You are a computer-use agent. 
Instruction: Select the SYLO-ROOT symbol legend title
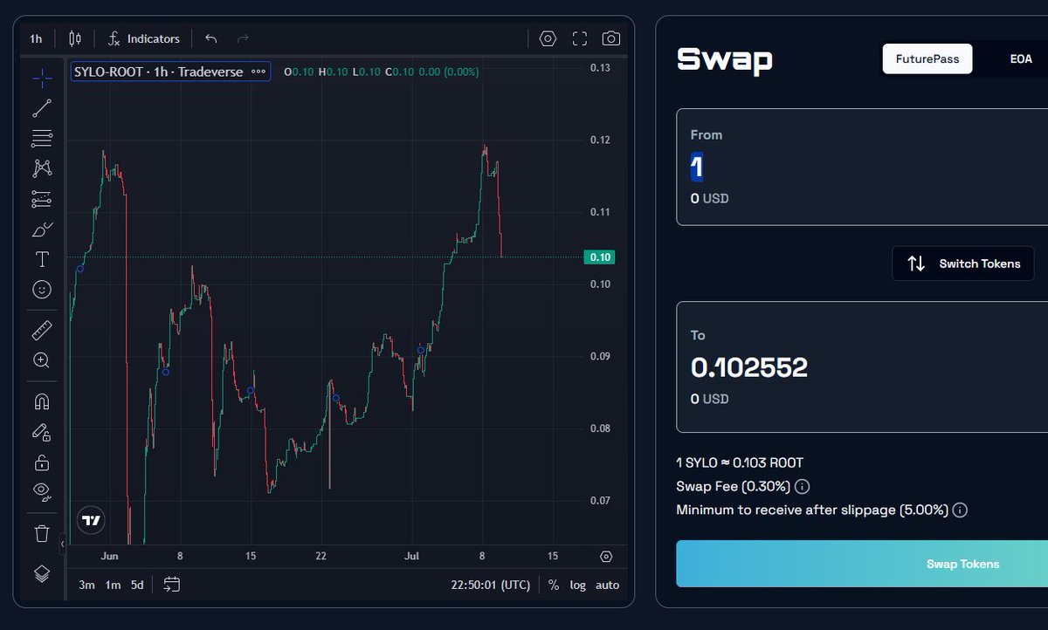(158, 72)
